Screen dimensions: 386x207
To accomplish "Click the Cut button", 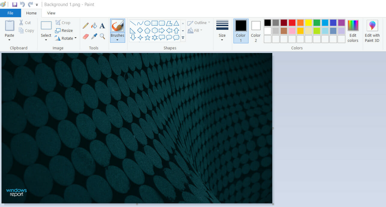I will 25,23.
